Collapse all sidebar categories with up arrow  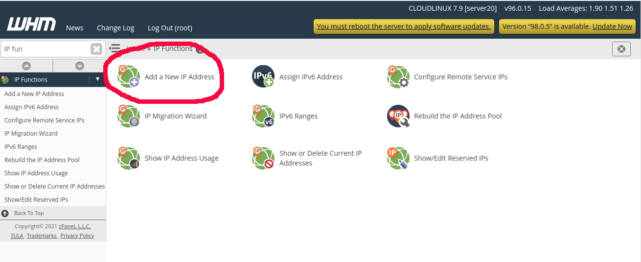point(26,66)
